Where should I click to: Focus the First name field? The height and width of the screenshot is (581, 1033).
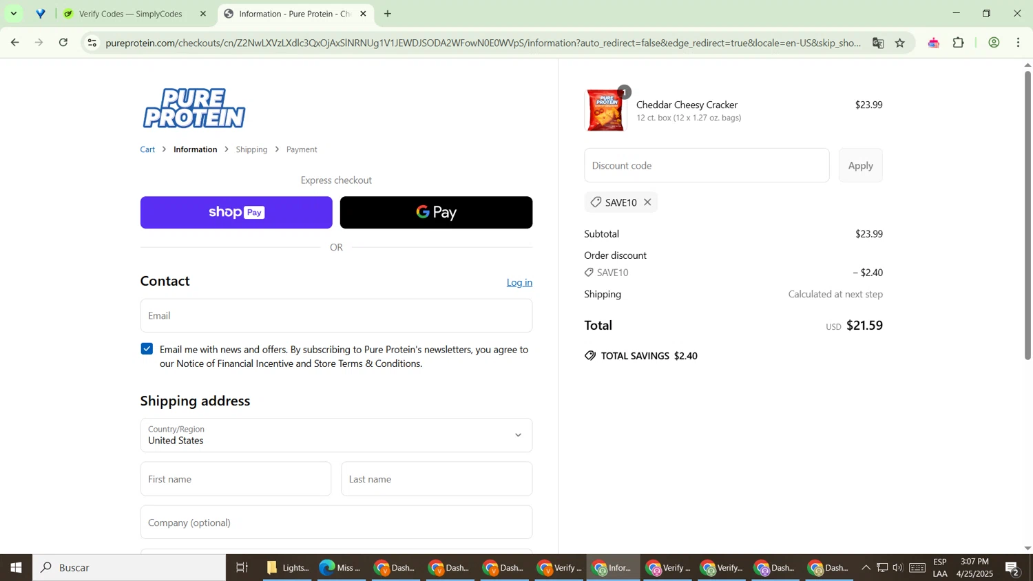[236, 479]
